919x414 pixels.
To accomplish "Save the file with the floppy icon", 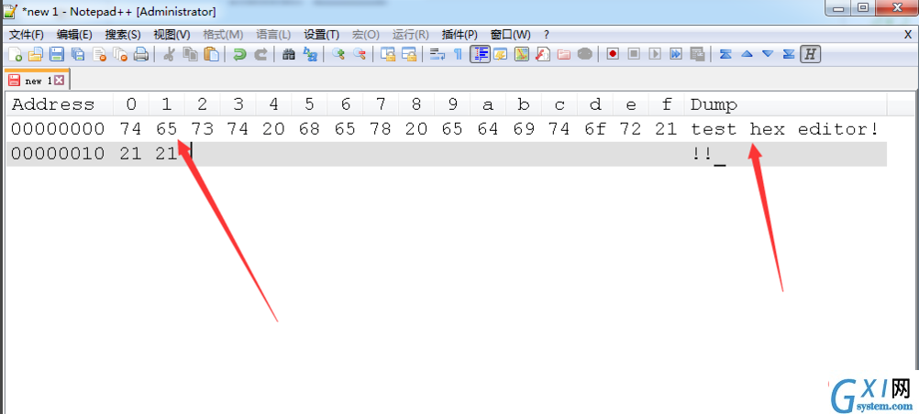I will (56, 54).
